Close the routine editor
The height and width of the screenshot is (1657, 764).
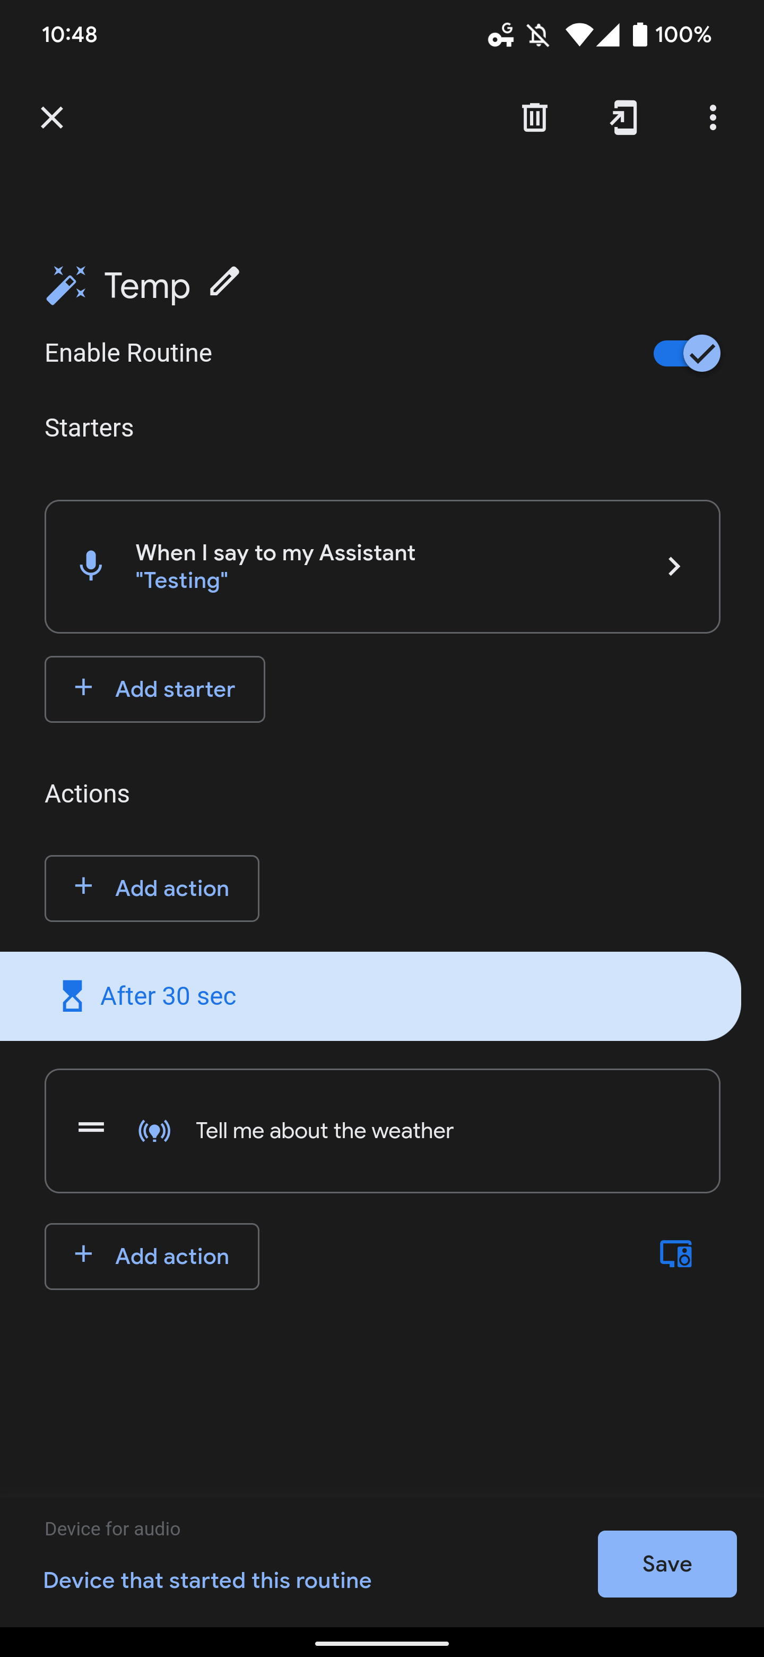52,118
